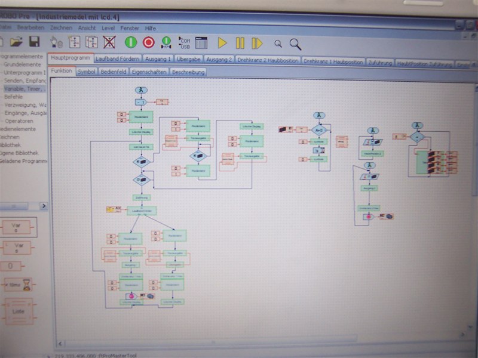The height and width of the screenshot is (358, 478).
Task: Pick the Liste element in the palette
Action: (19, 311)
